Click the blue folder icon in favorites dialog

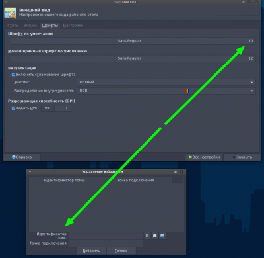point(162,236)
